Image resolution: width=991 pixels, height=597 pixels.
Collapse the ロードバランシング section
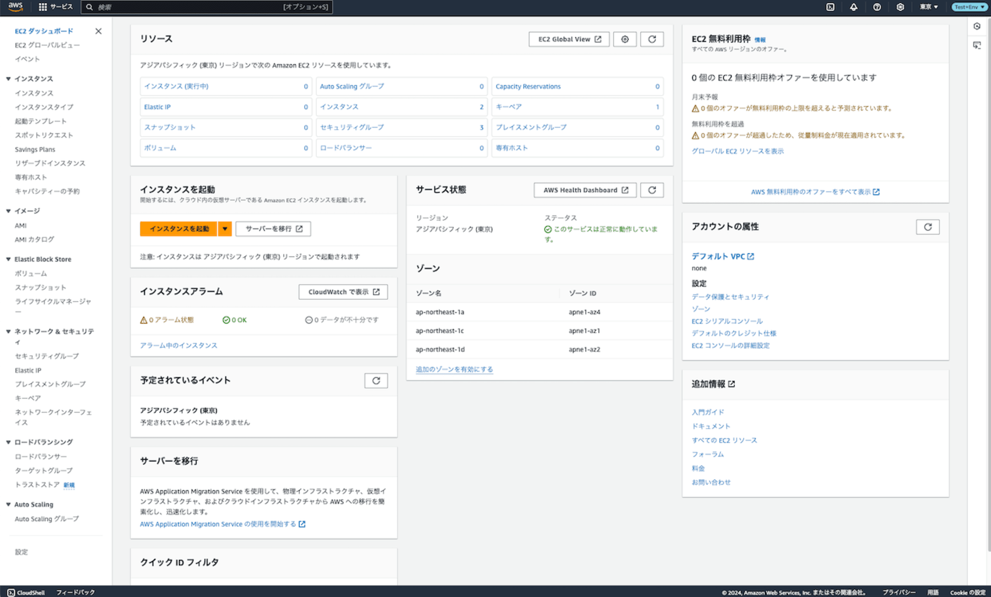[x=8, y=442]
